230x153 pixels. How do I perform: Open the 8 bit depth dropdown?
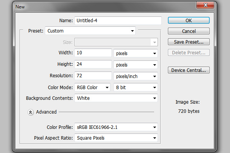tap(136, 88)
